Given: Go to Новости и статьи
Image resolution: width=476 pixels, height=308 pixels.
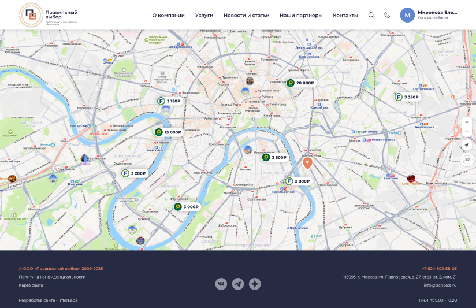Looking at the screenshot, I should 247,15.
